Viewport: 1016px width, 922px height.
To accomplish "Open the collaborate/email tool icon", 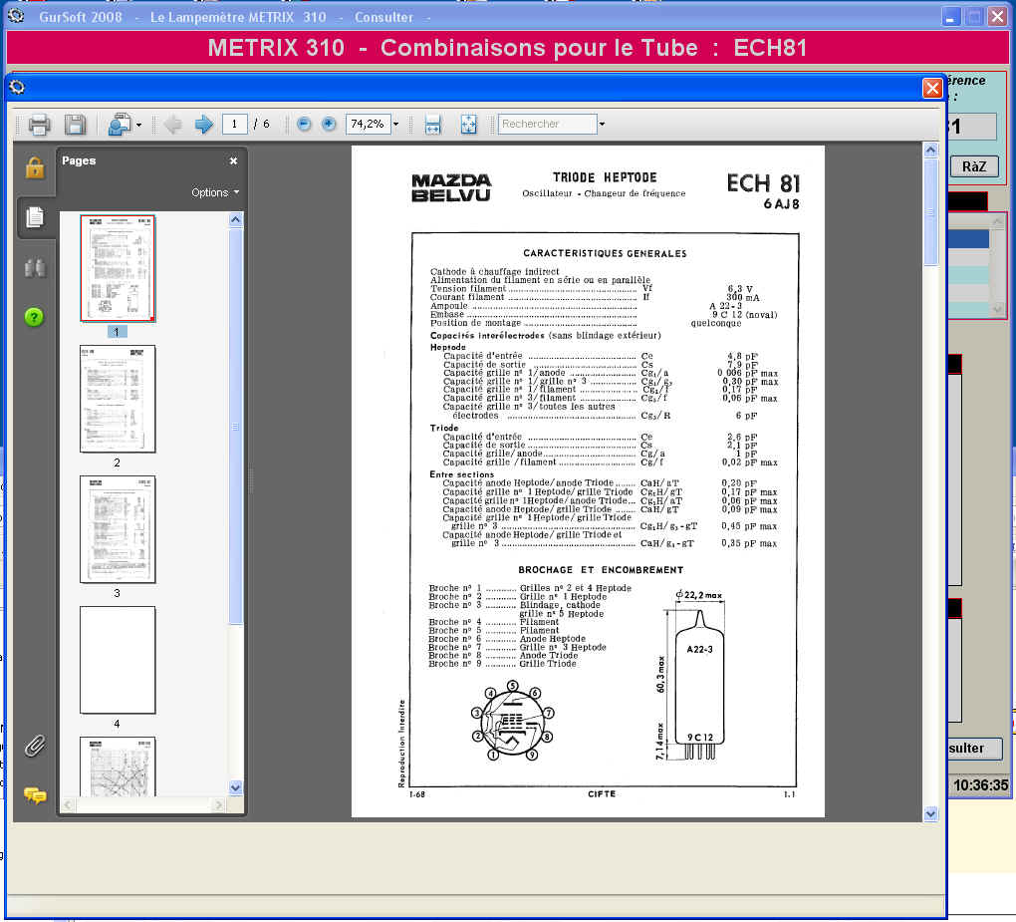I will 120,124.
